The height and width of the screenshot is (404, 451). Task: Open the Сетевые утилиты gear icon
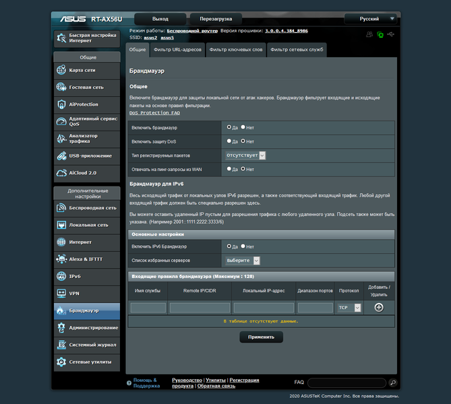(x=61, y=362)
